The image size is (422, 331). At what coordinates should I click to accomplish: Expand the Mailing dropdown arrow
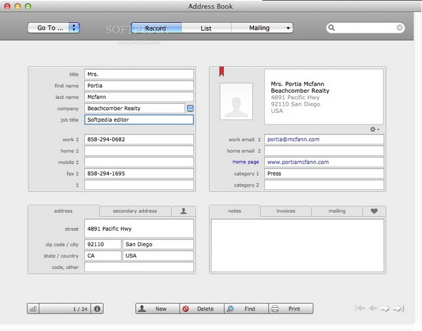(x=288, y=28)
